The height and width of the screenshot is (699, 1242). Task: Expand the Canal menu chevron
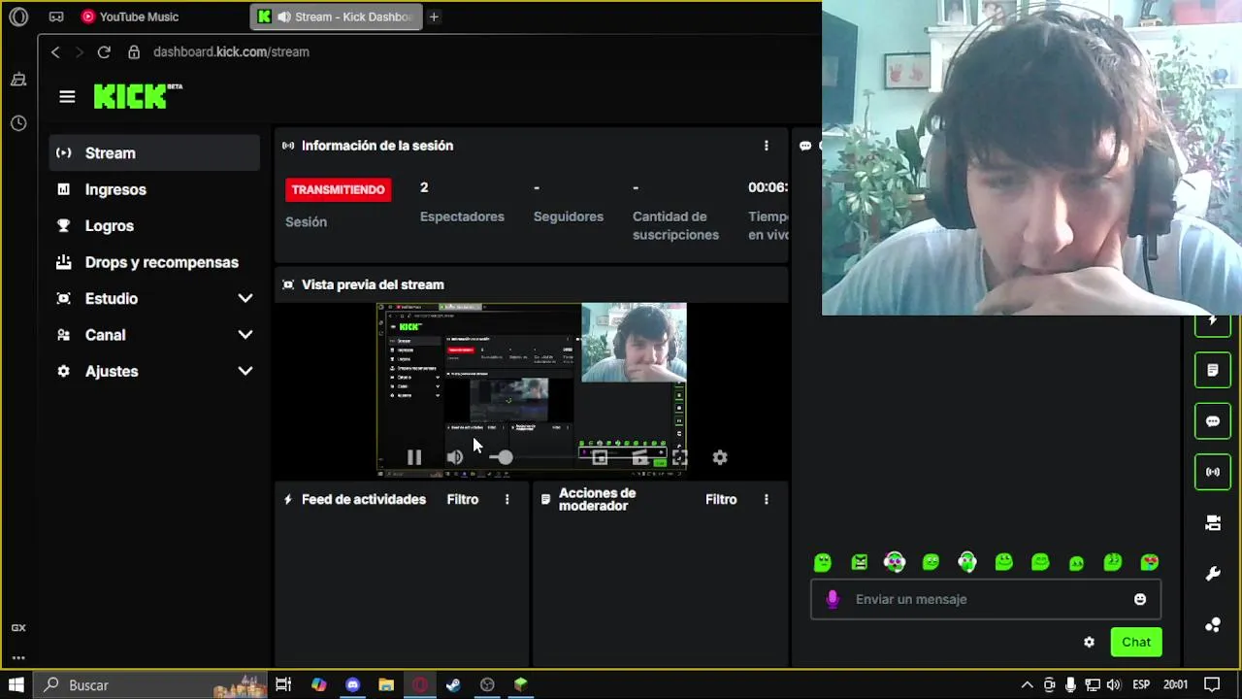click(245, 335)
